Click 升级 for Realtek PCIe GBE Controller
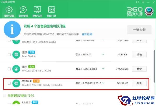Screen dimensions: 156x106 pos(139,83)
